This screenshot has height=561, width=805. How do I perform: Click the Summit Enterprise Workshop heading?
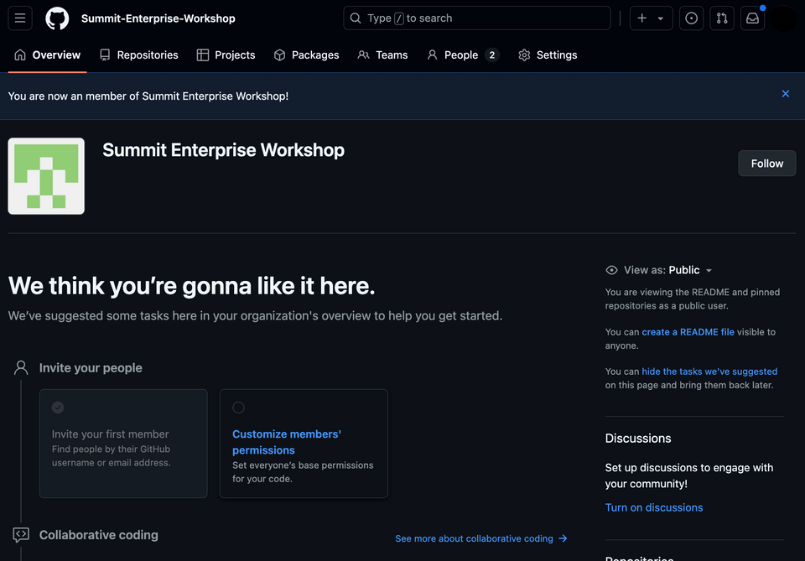223,150
